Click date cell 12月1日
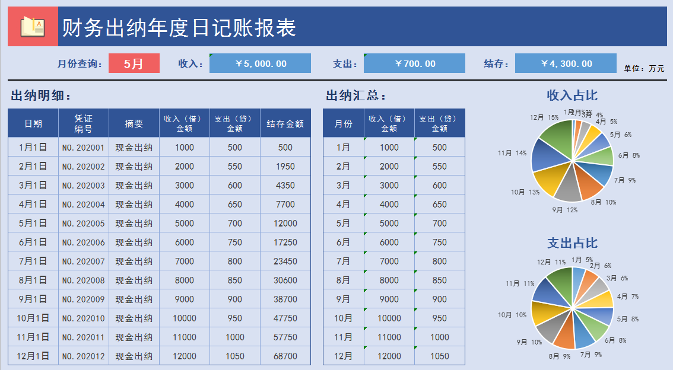This screenshot has height=370, width=673. pyautogui.click(x=33, y=356)
